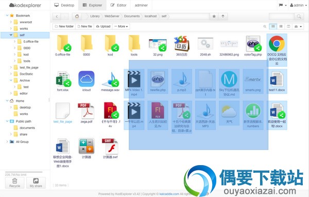Screen dimensions: 309x197
Task: Select the message.wav audio icon
Action: coord(110,79)
